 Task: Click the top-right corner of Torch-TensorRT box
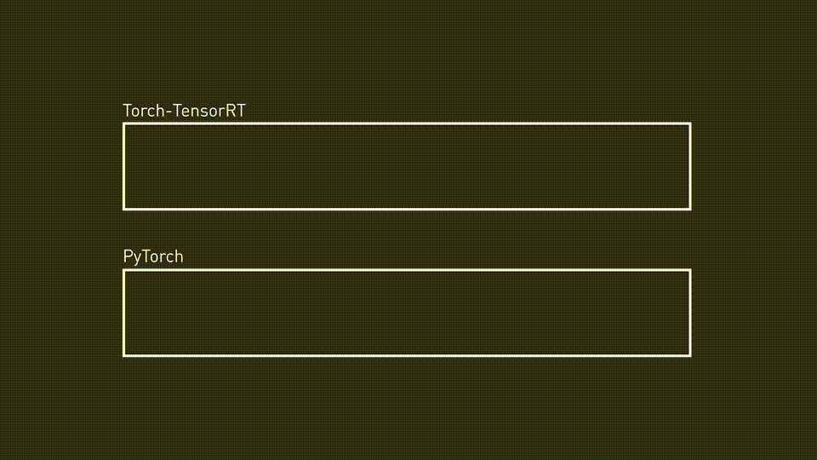click(689, 124)
